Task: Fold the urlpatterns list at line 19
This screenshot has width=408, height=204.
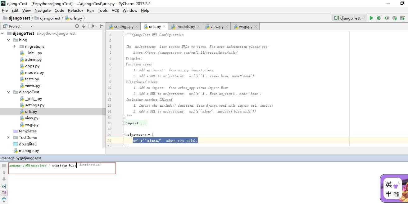Action: 124,135
